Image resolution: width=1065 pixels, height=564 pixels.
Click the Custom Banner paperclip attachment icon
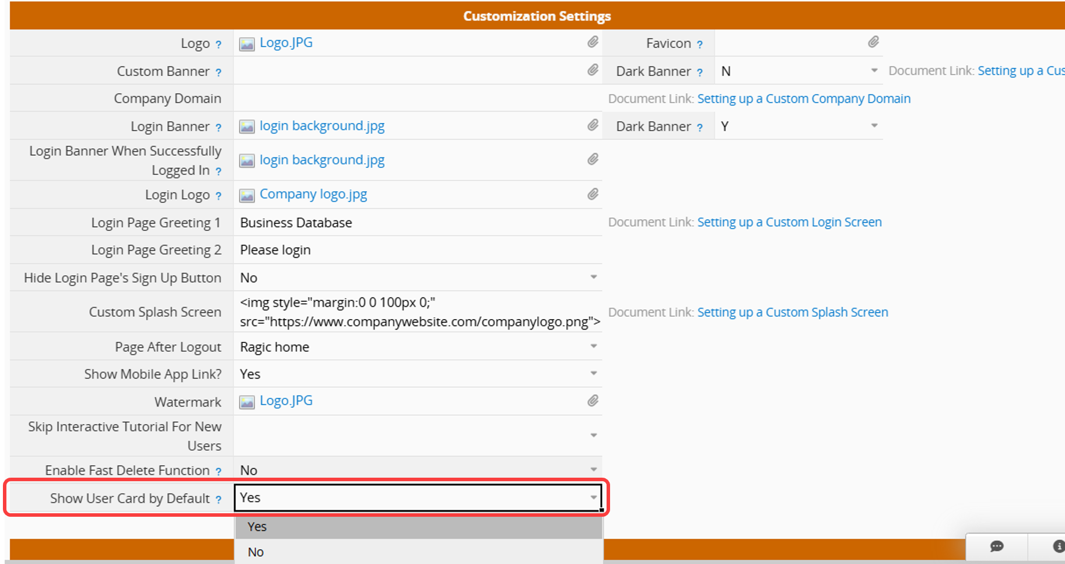593,70
